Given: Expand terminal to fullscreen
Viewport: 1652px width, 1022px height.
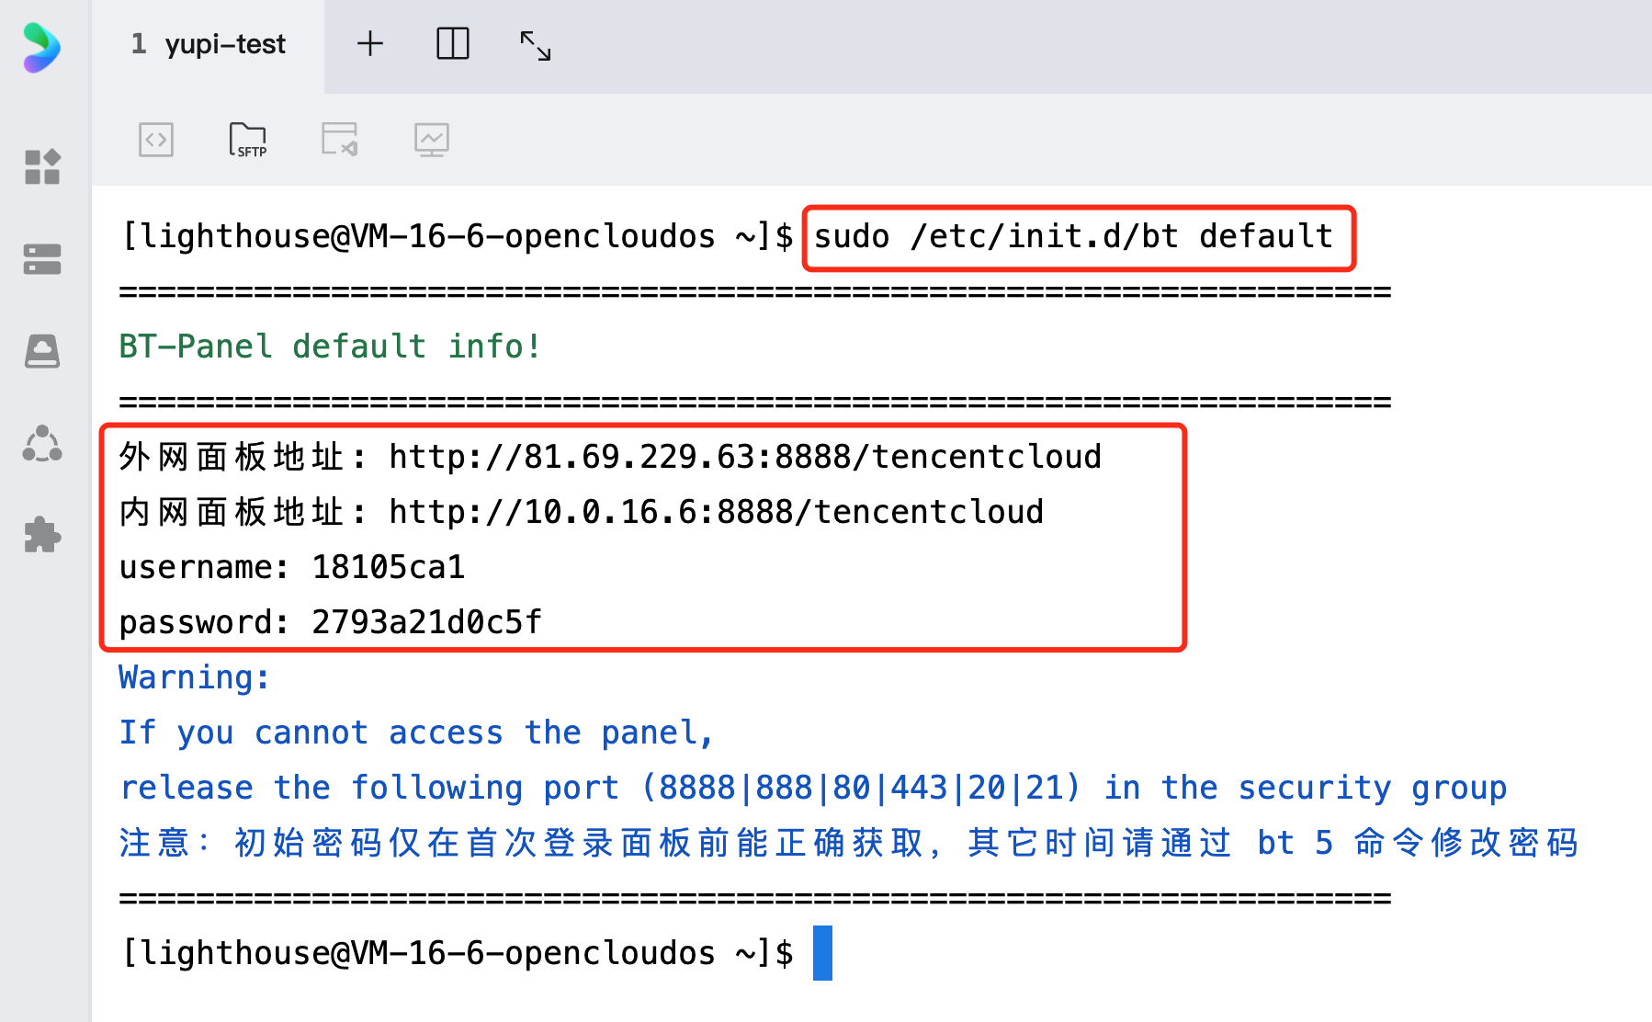Looking at the screenshot, I should 535,45.
